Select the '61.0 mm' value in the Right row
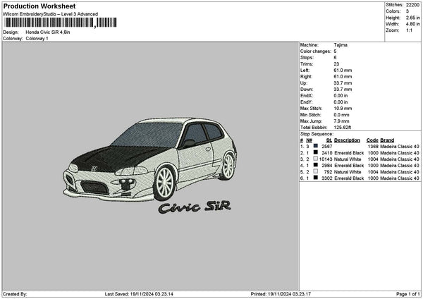 [x=343, y=77]
